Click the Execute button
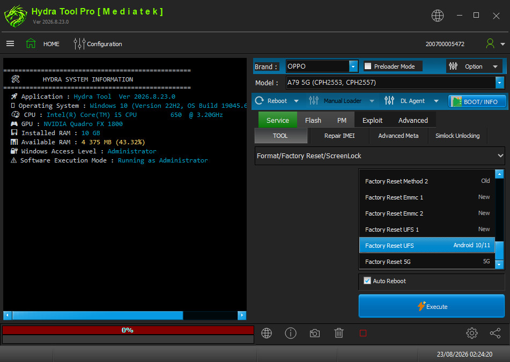The height and width of the screenshot is (362, 510). pyautogui.click(x=432, y=306)
